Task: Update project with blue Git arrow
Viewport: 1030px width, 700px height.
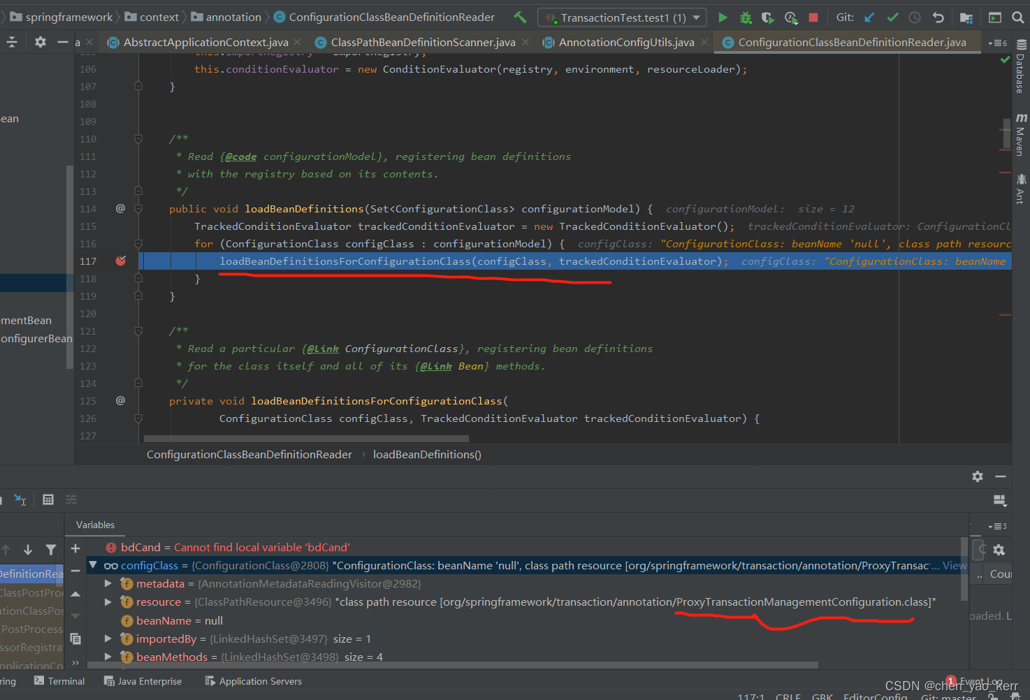Action: (x=869, y=17)
